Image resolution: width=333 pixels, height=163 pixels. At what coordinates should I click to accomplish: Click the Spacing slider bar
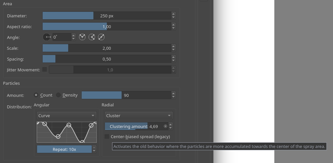click(x=107, y=59)
